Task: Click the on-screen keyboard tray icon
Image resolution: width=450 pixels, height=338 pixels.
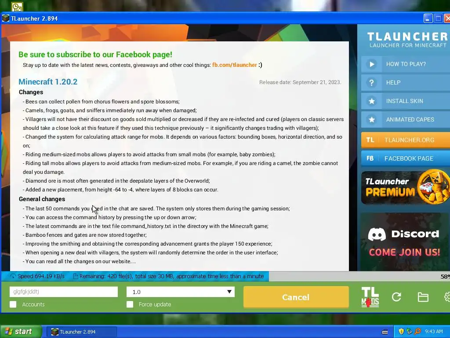Action: [x=385, y=332]
